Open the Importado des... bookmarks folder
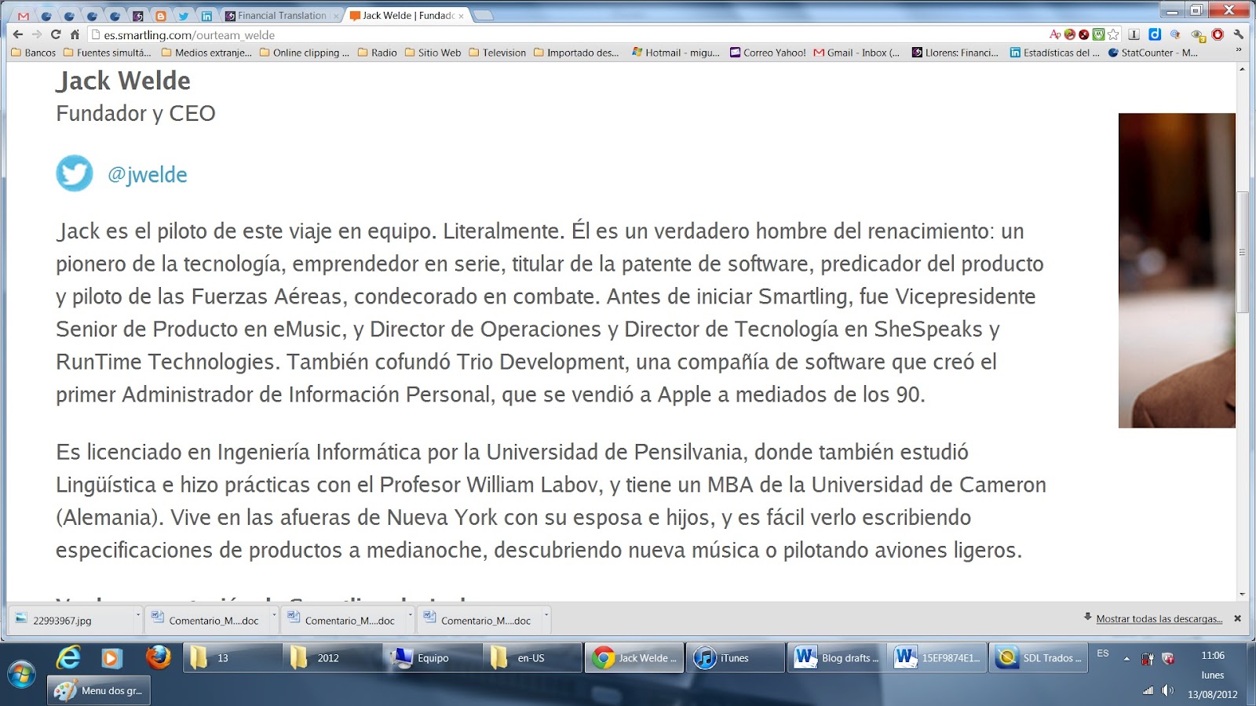The width and height of the screenshot is (1256, 706). [576, 53]
